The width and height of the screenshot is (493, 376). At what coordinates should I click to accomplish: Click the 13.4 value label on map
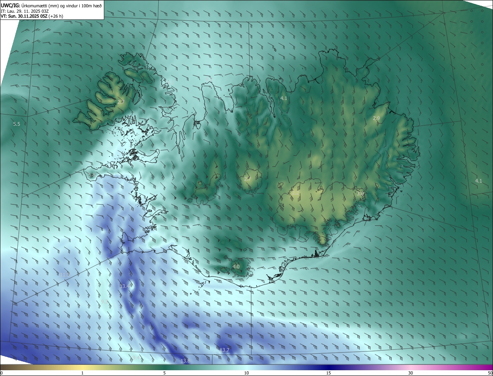coord(125,286)
